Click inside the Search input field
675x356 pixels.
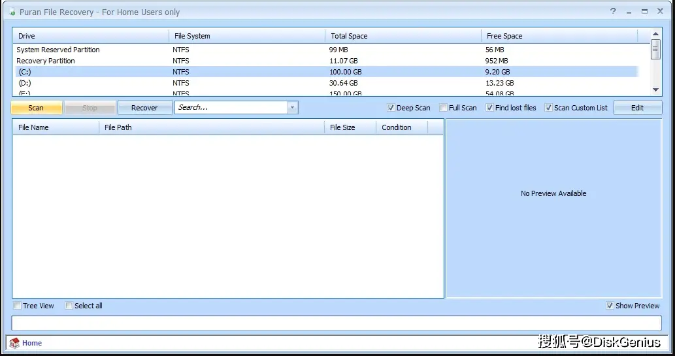pos(231,108)
